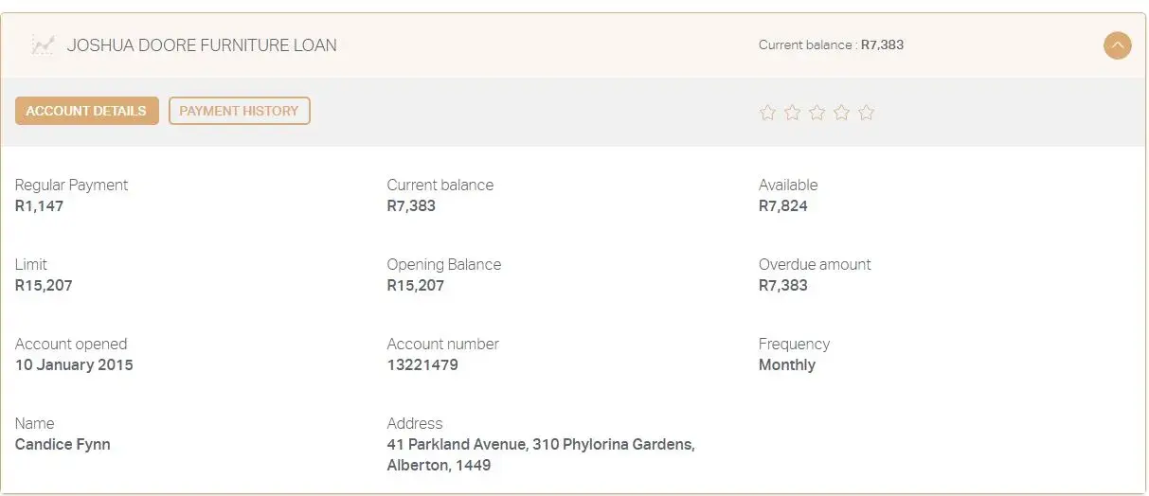Screen dimensions: 1149x496
Task: Select the Regular Payment value R1,147
Action: click(x=39, y=205)
